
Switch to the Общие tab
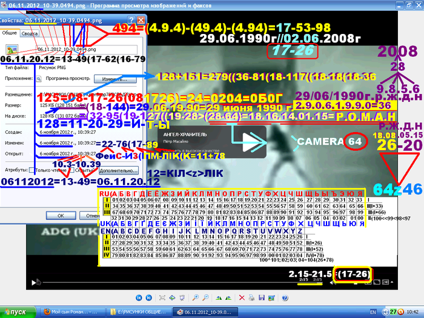coord(10,33)
